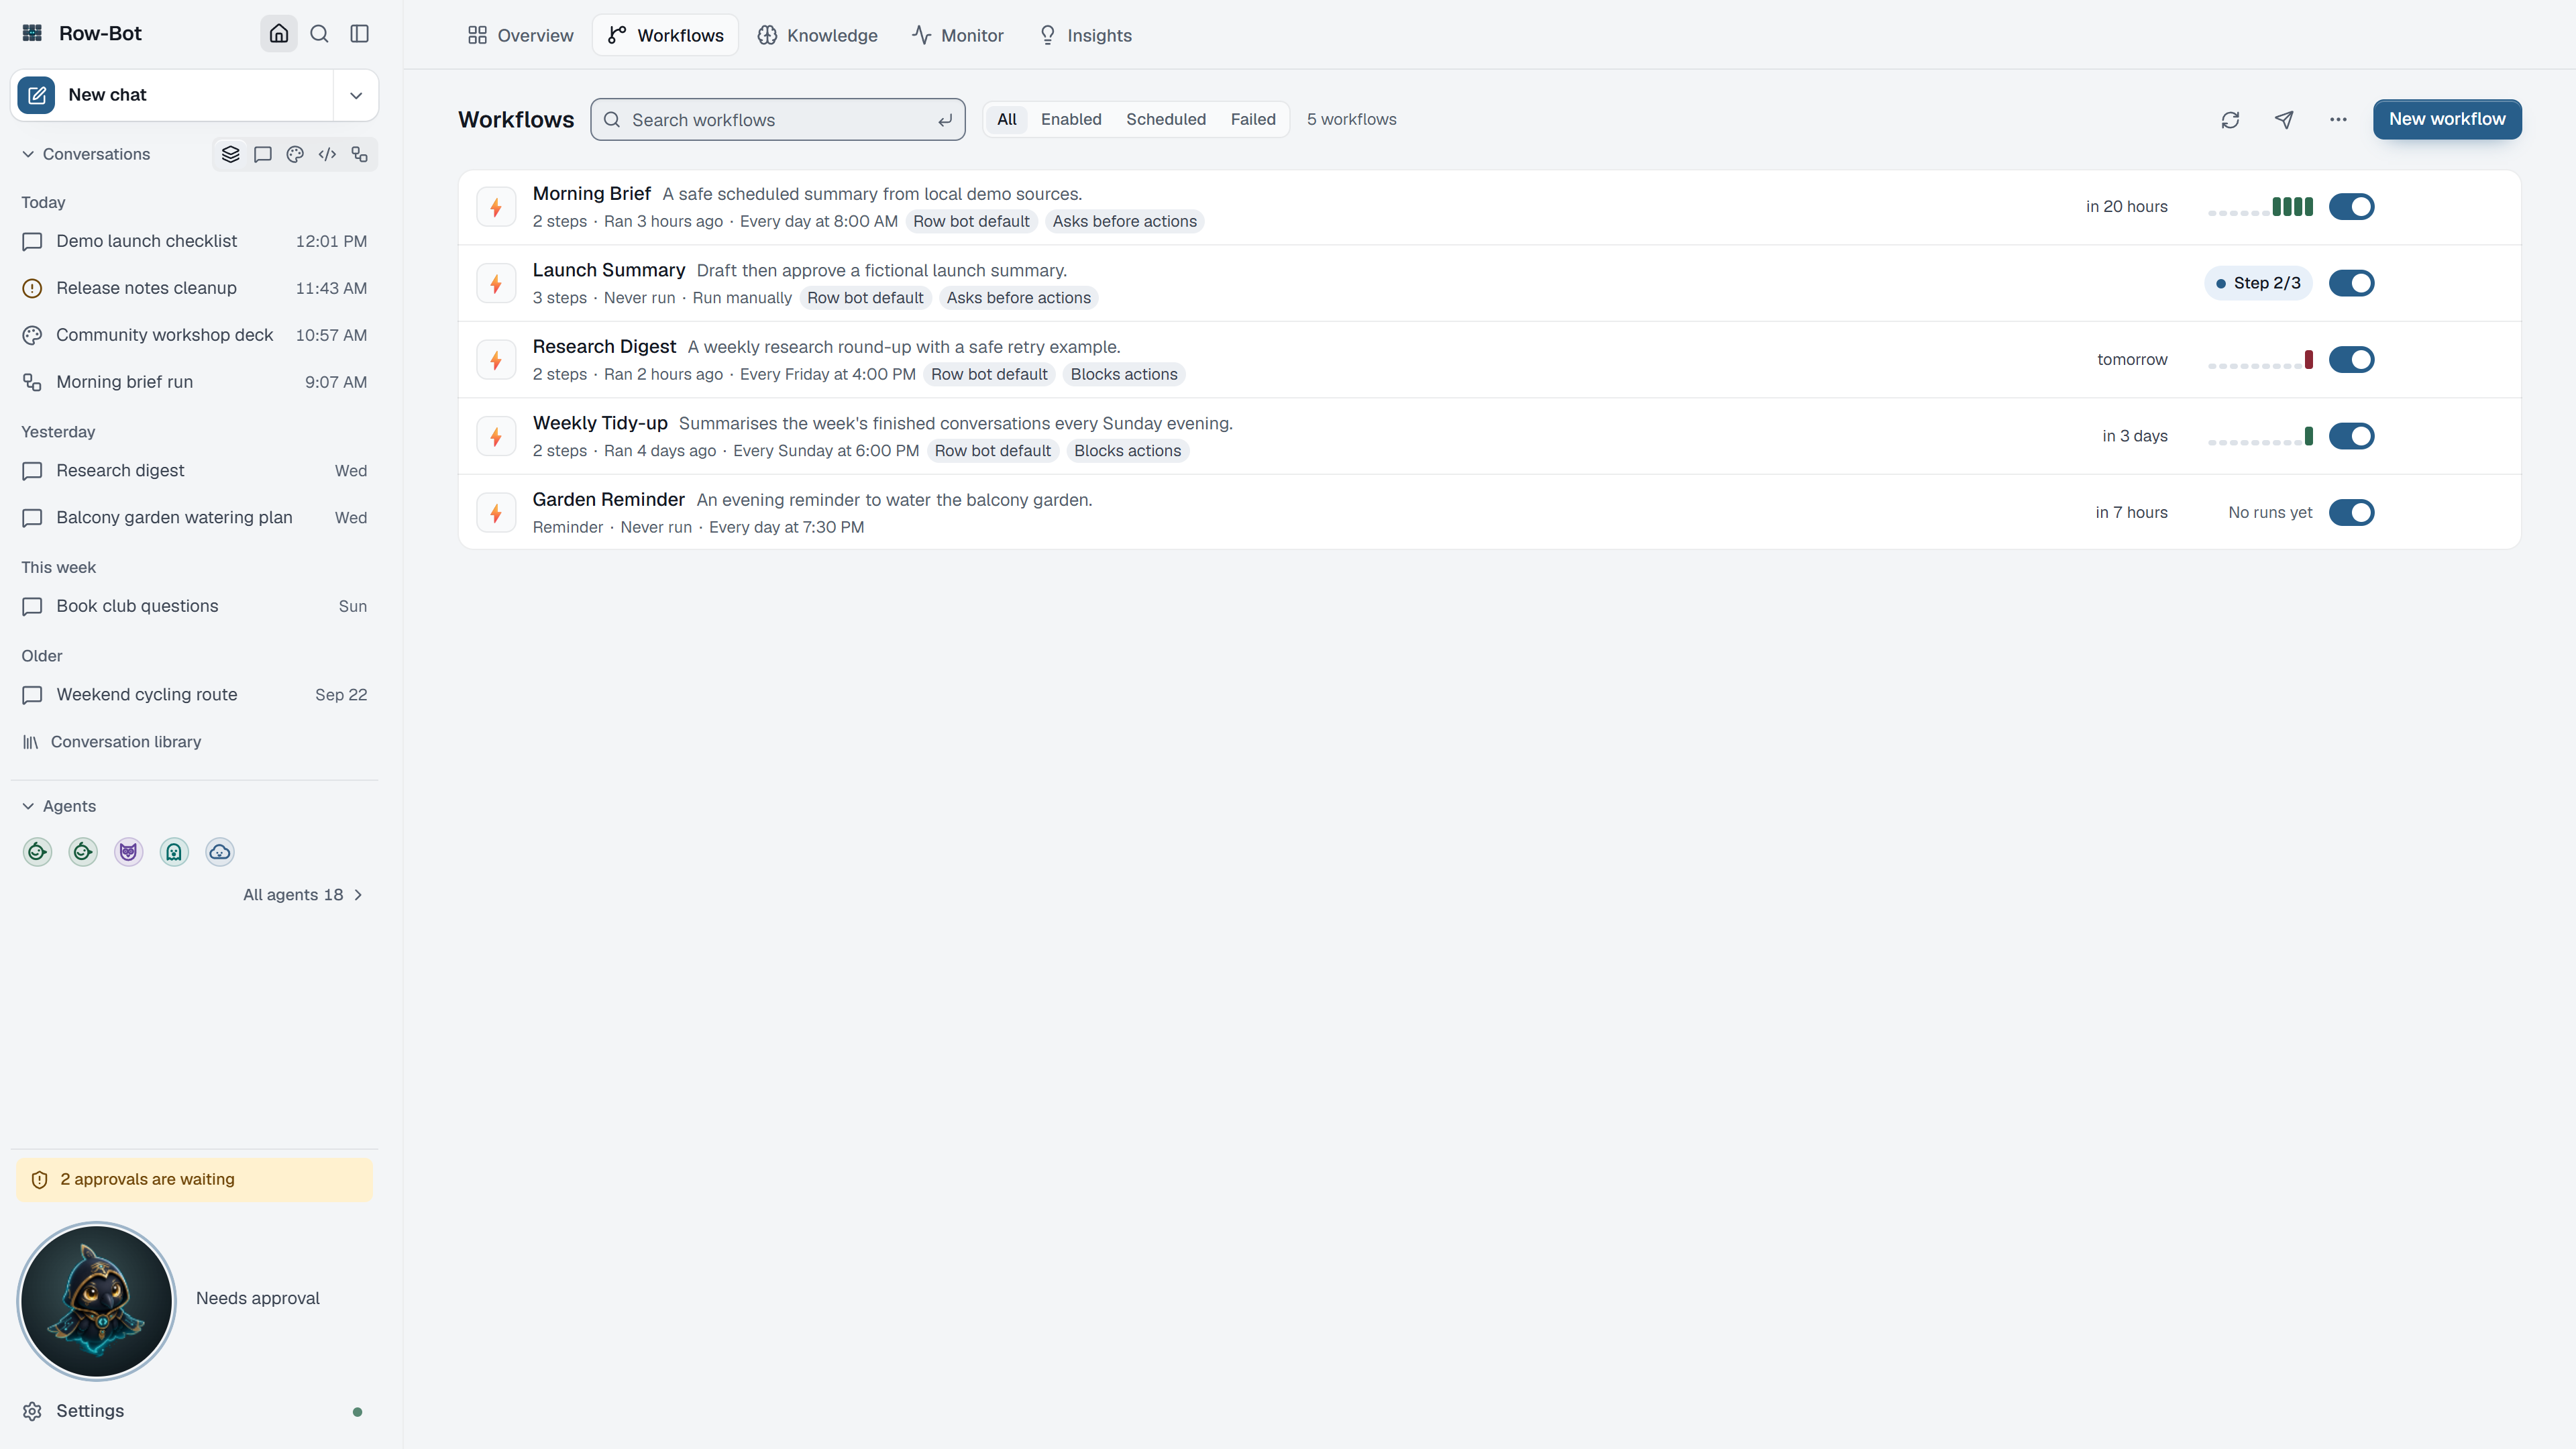This screenshot has width=2576, height=1449.
Task: Filter conversations by the workflow icon
Action: [360, 154]
